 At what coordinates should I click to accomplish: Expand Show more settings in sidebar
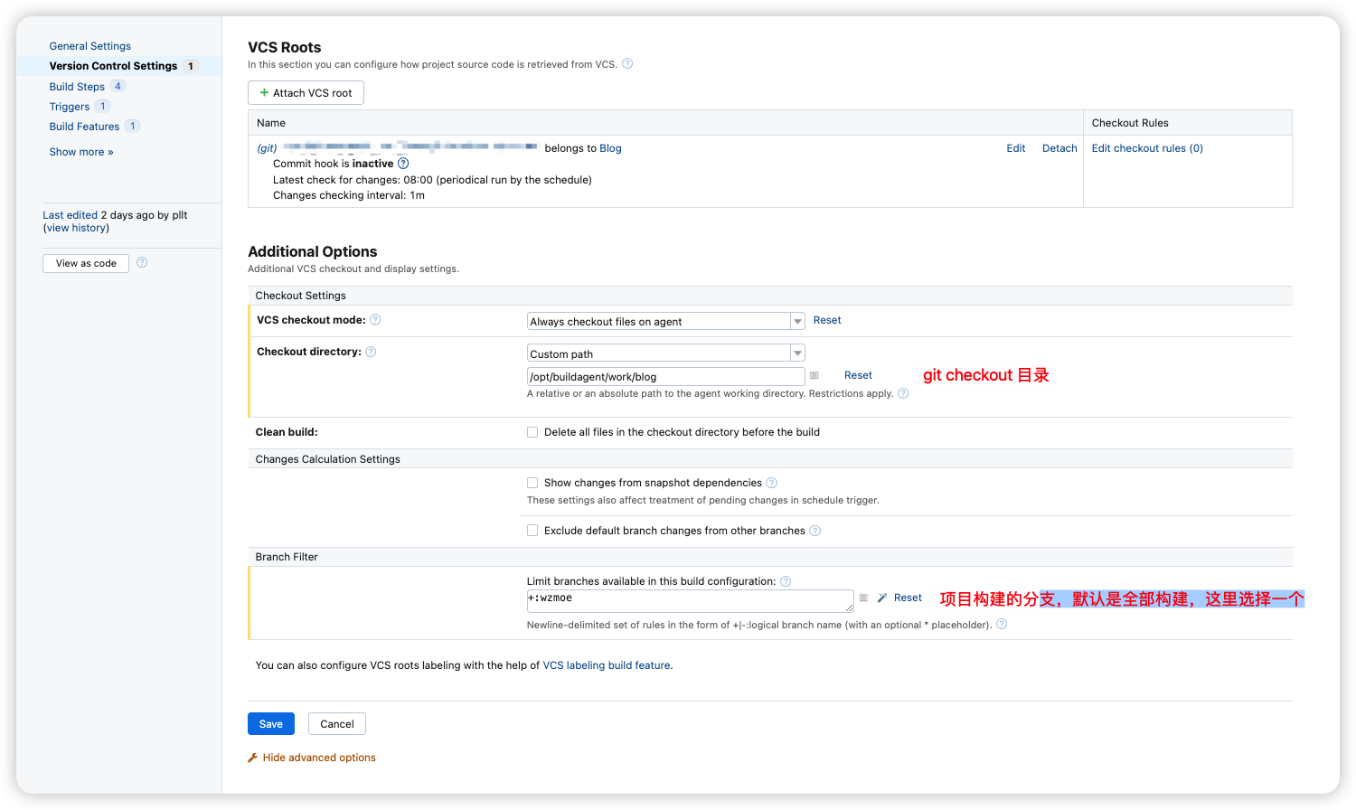click(81, 152)
